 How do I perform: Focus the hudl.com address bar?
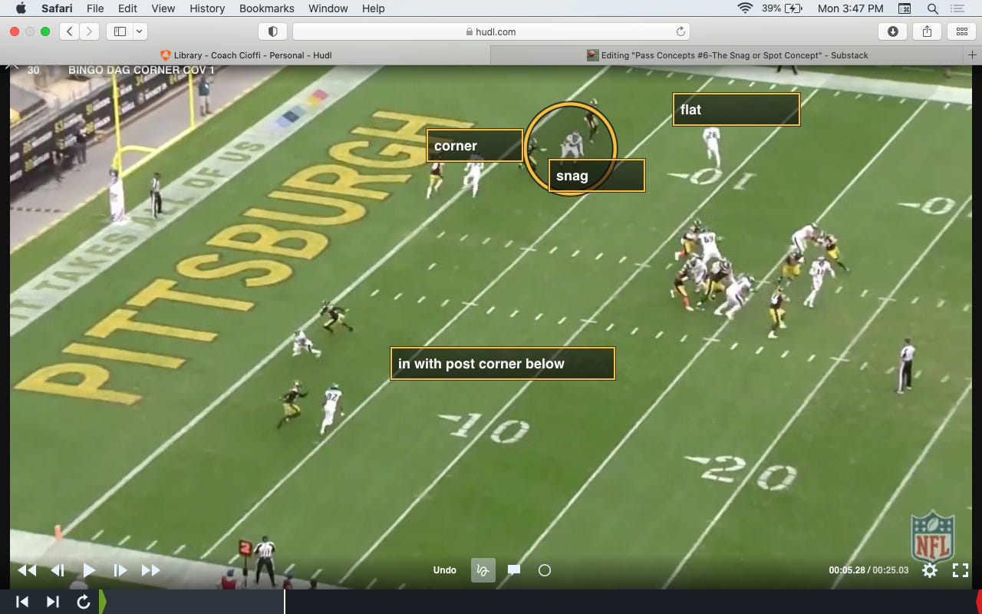491,31
